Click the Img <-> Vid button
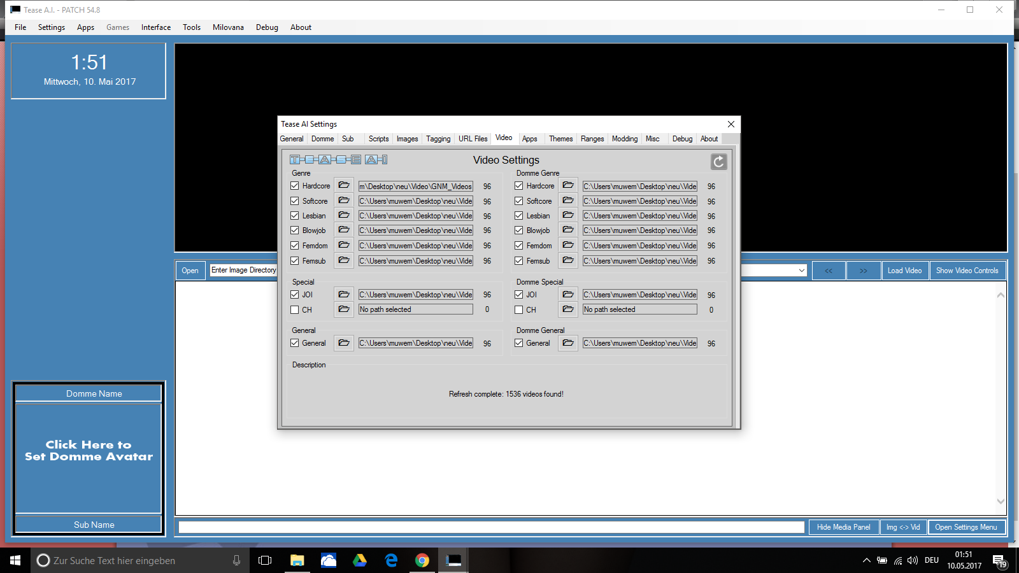Image resolution: width=1019 pixels, height=573 pixels. pos(903,527)
